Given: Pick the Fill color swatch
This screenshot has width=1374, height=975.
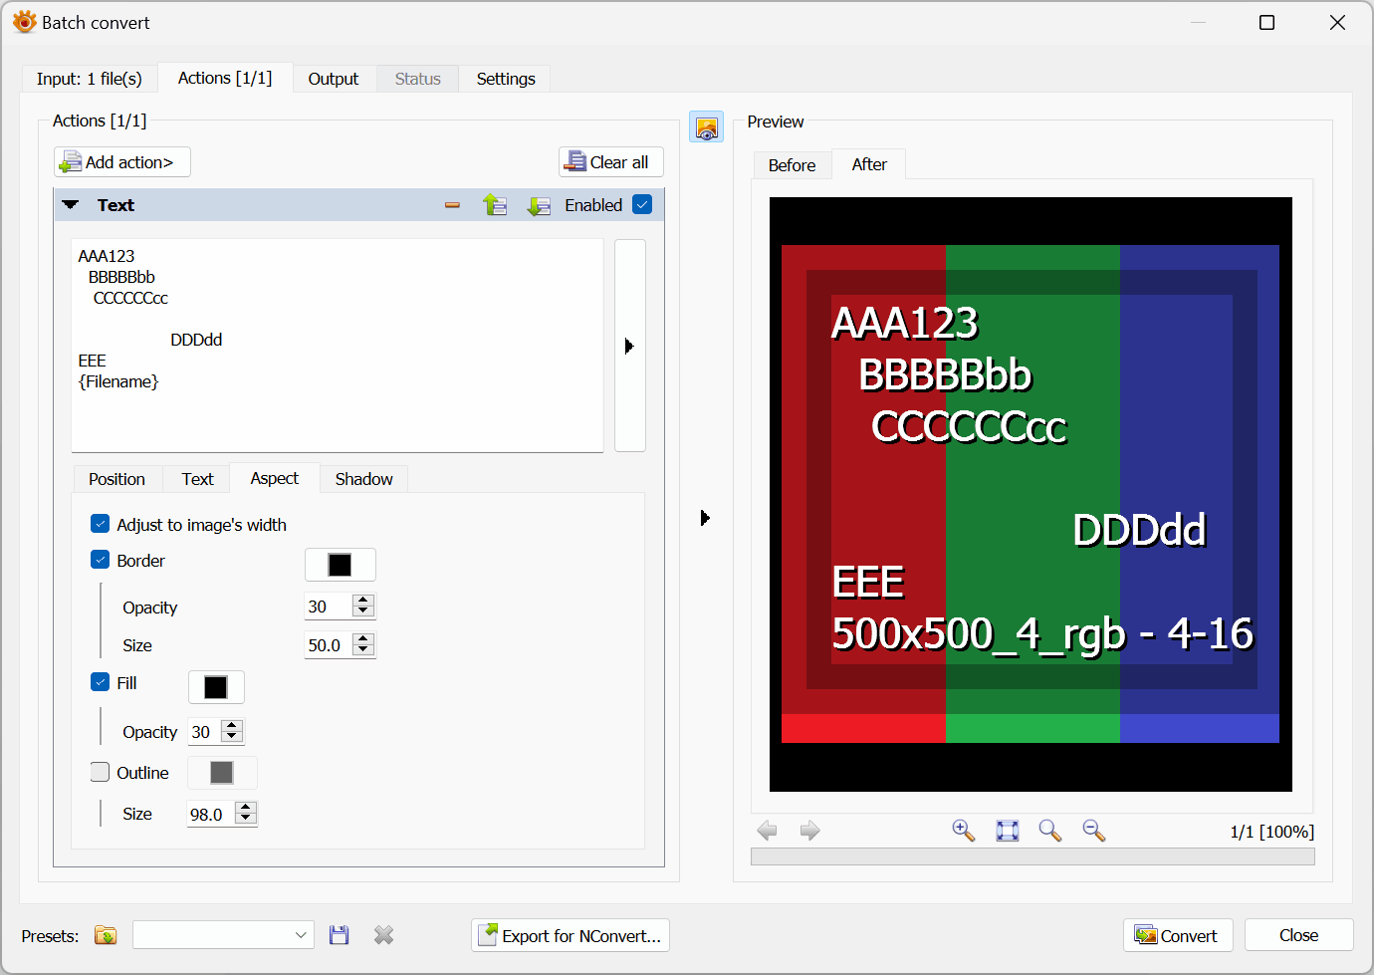Looking at the screenshot, I should click(216, 687).
